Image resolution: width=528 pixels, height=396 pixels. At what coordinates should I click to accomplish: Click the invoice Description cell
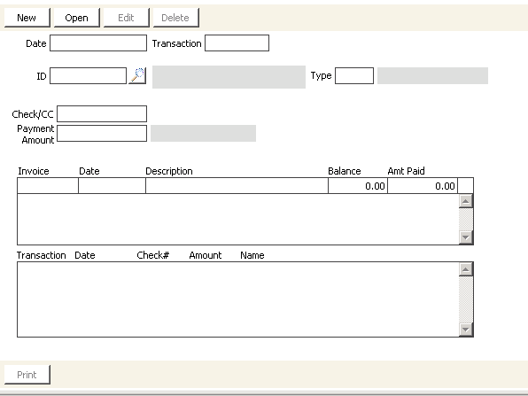(237, 186)
